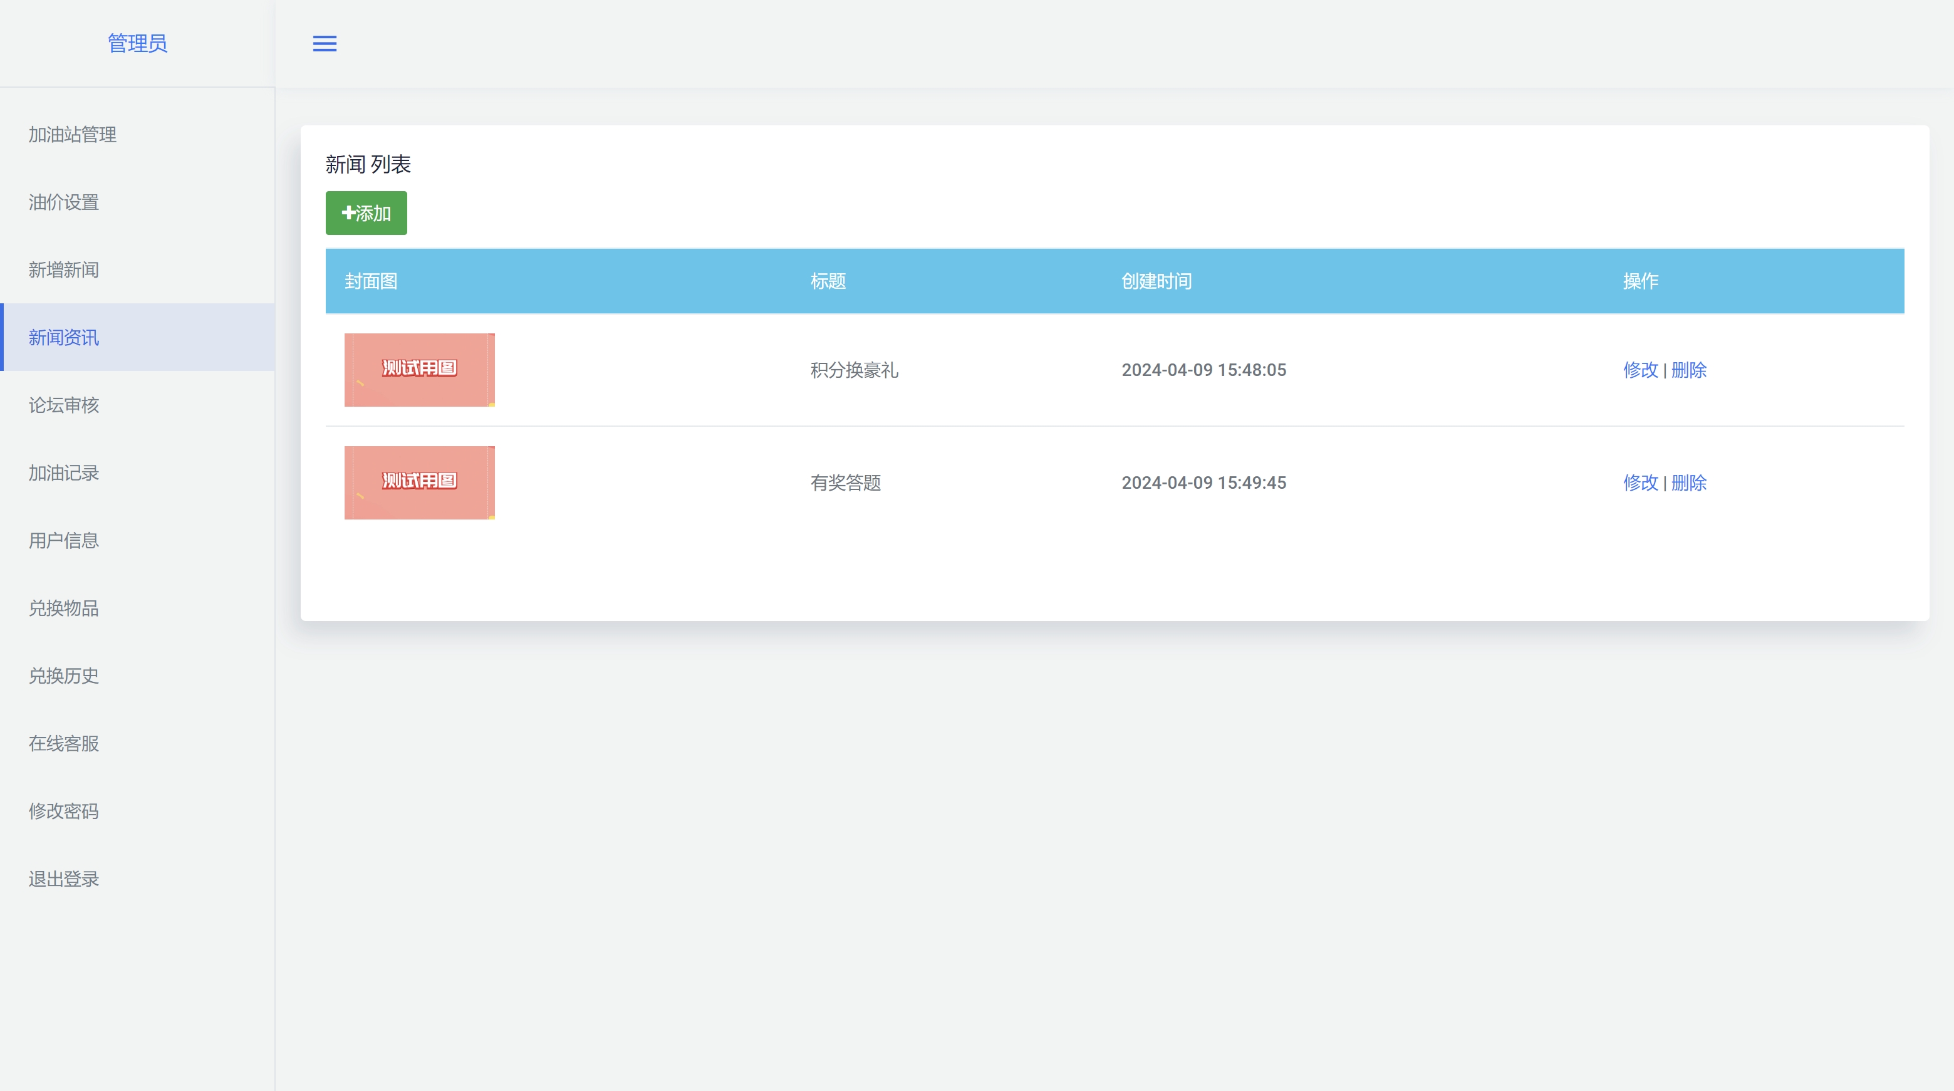The width and height of the screenshot is (1954, 1091).
Task: Click the 新闻 列表 heading
Action: [368, 165]
